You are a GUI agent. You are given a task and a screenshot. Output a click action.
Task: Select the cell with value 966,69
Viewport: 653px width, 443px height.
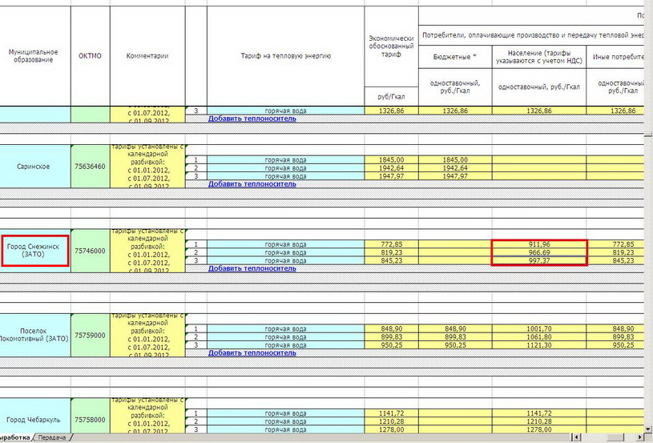pos(539,252)
